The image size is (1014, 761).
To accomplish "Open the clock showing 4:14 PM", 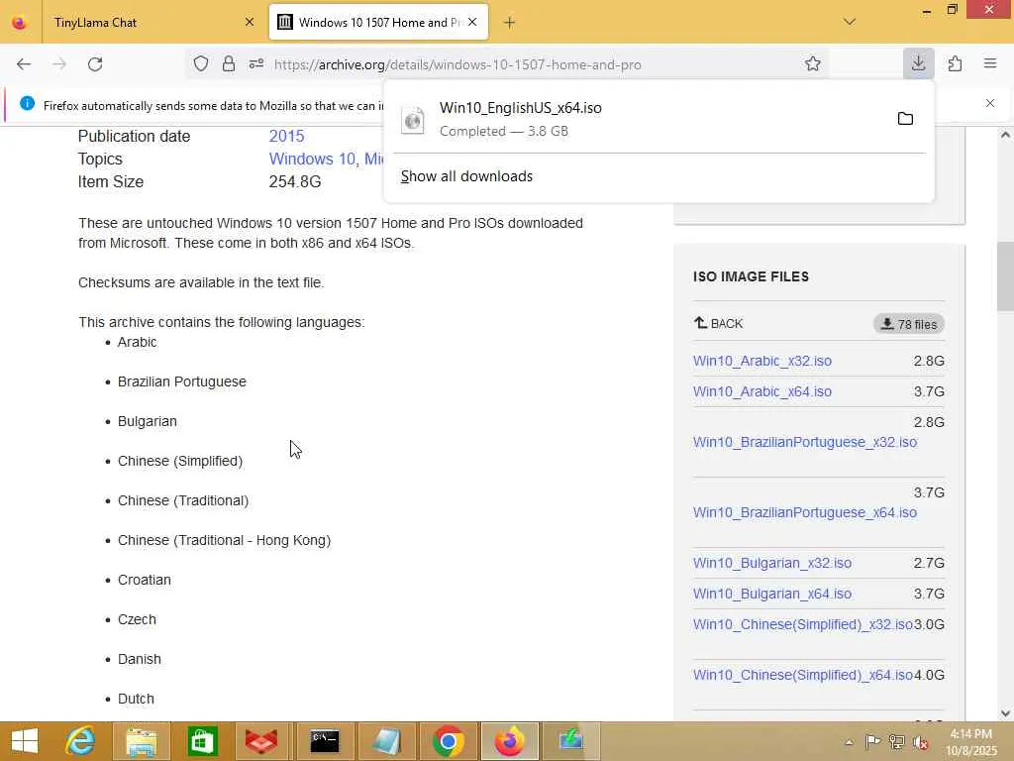I will pyautogui.click(x=971, y=742).
